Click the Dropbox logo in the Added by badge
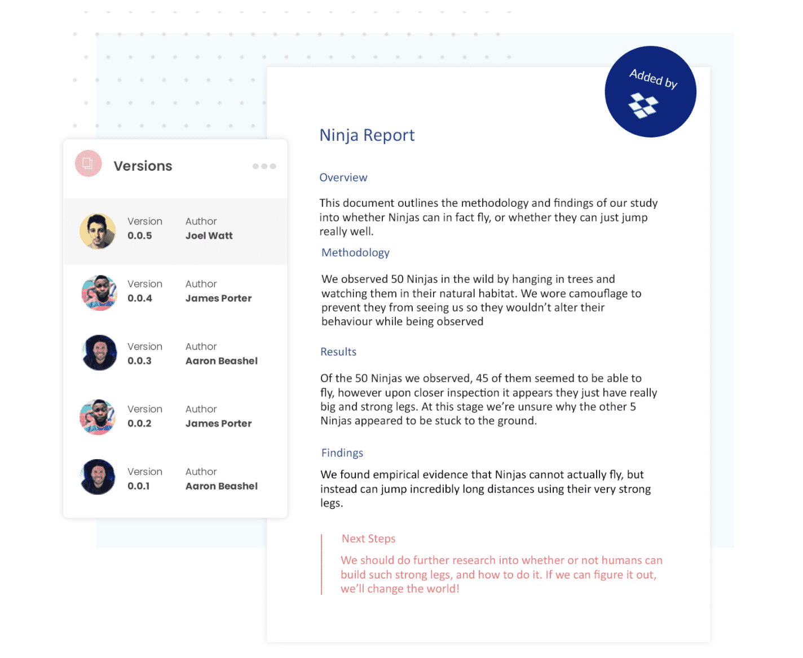This screenshot has width=803, height=658. pos(643,105)
